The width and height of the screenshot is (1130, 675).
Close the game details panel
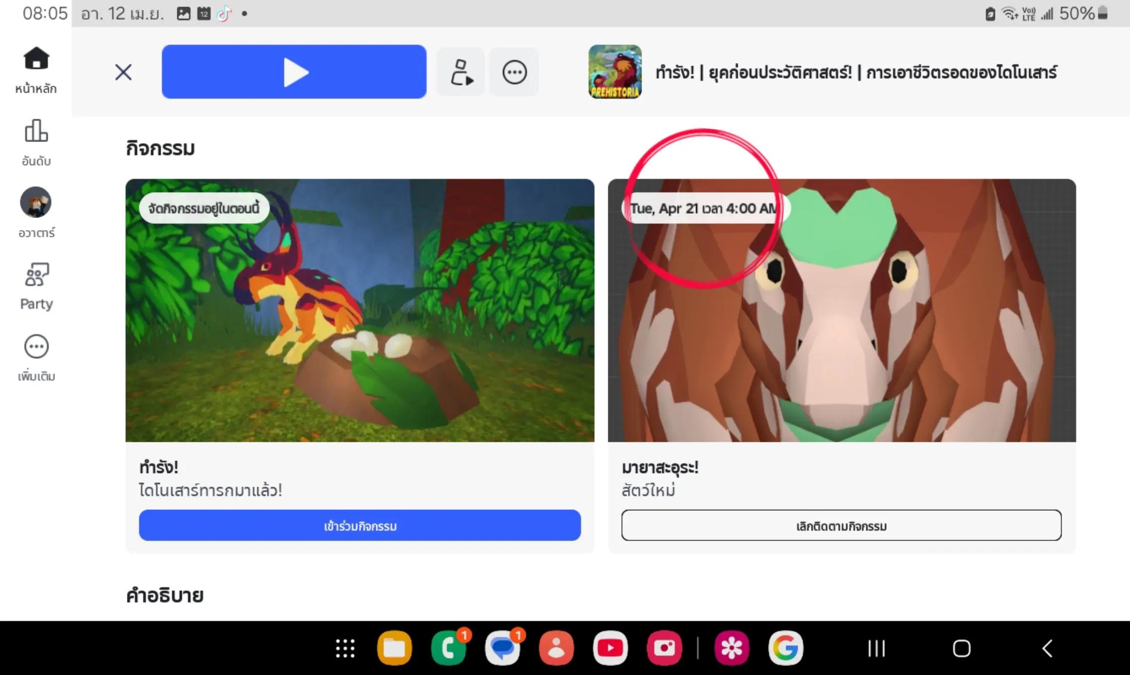pyautogui.click(x=123, y=72)
